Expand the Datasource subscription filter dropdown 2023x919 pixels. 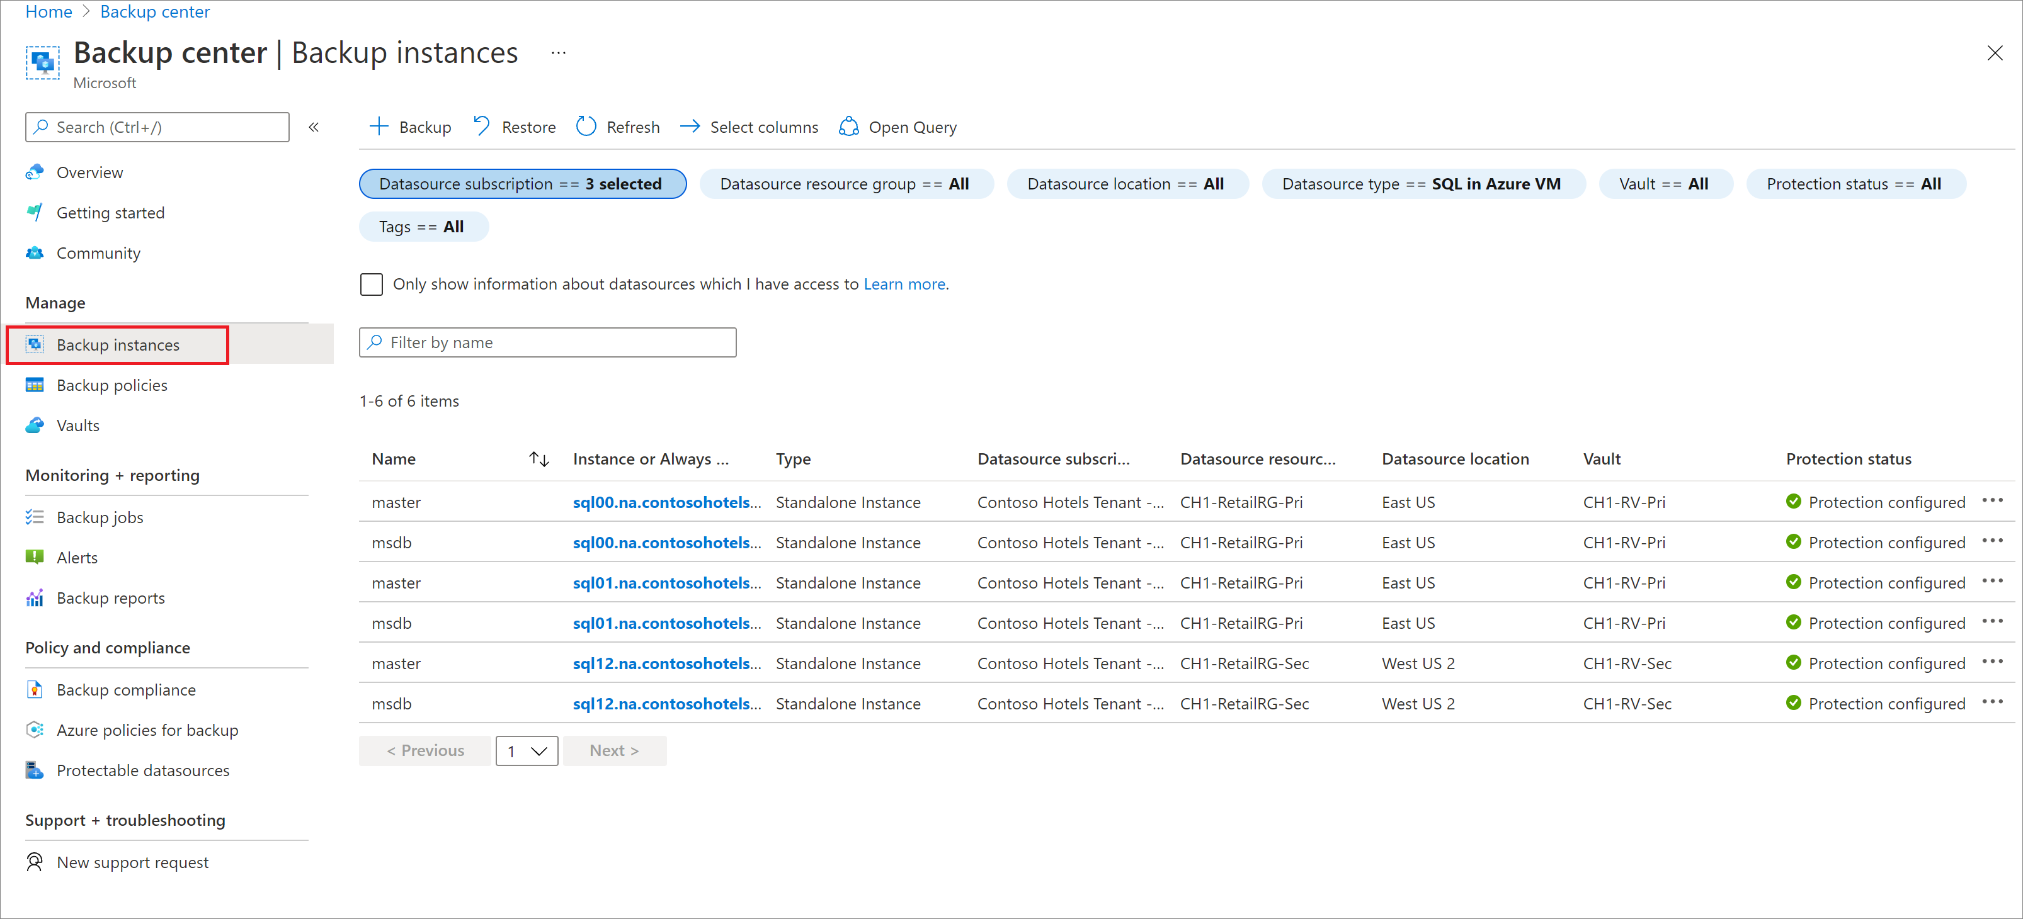523,183
